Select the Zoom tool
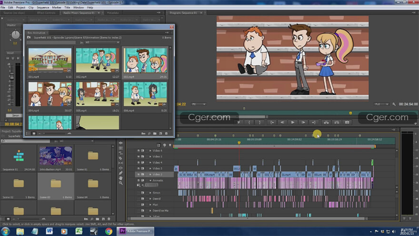Screen dimensions: 419x236 pos(121,183)
